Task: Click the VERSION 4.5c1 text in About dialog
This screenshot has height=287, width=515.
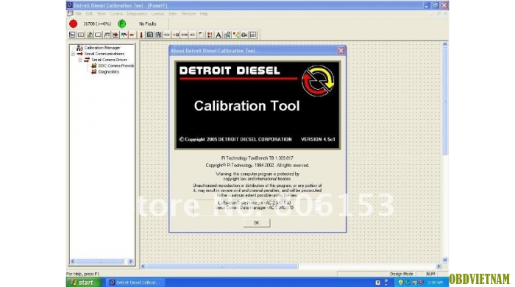Action: [x=318, y=139]
